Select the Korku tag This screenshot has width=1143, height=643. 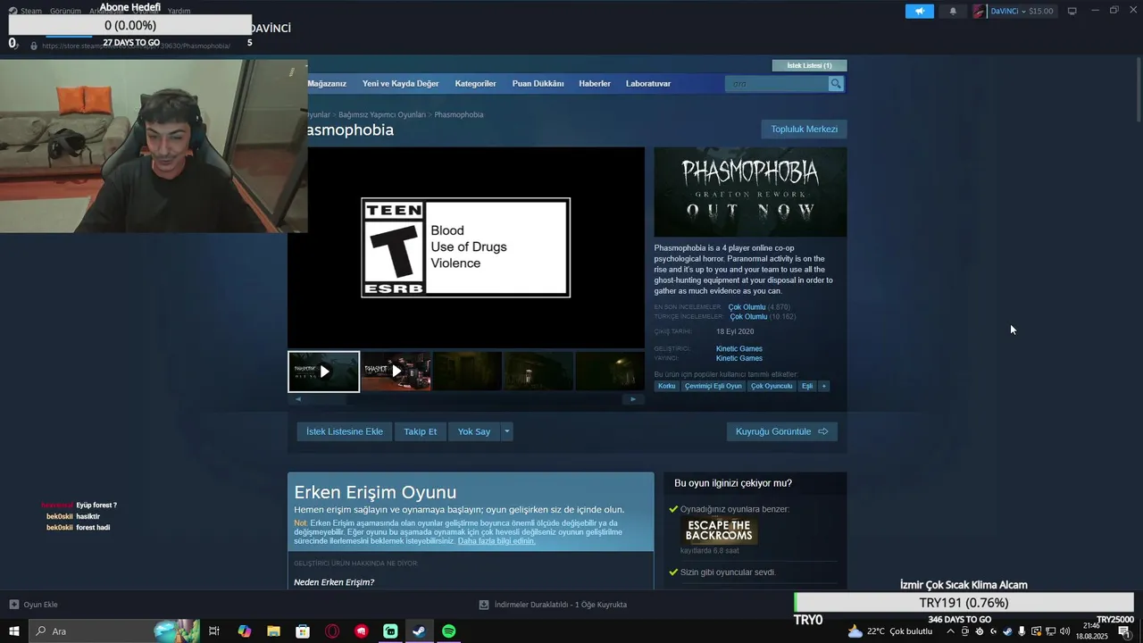click(666, 386)
